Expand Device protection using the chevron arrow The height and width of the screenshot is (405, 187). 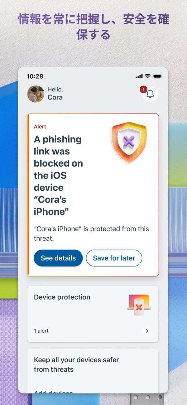(147, 331)
